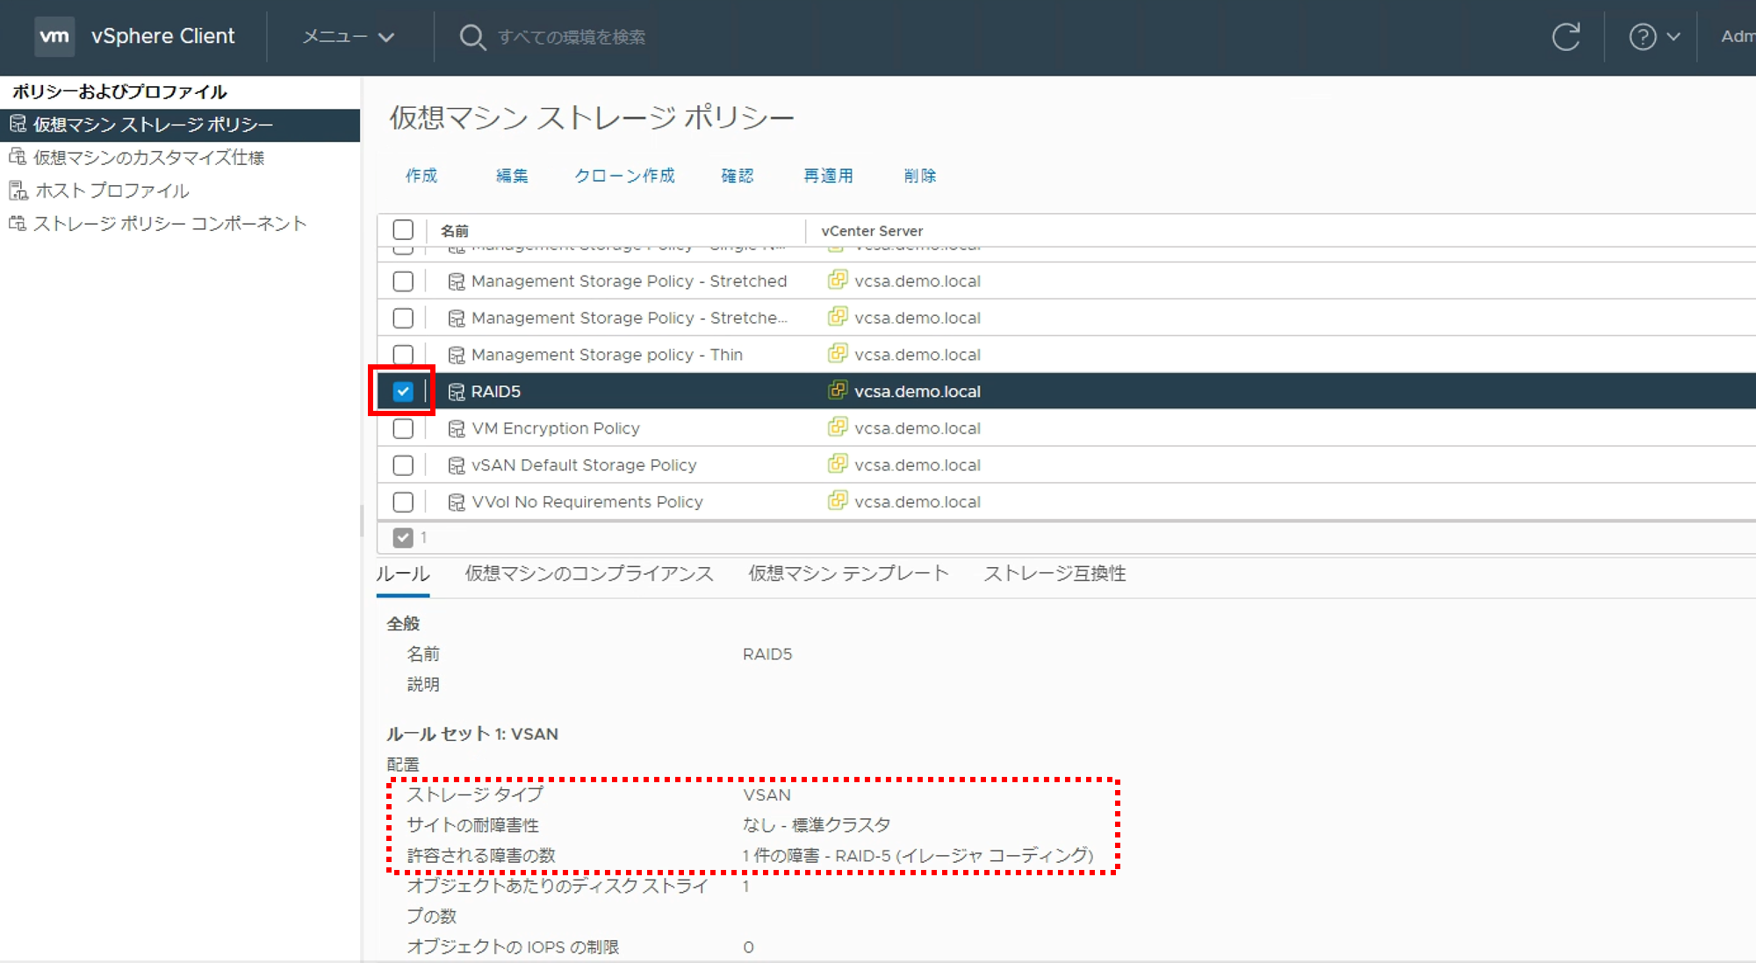Sort by the vCenter Server column header

pos(872,231)
